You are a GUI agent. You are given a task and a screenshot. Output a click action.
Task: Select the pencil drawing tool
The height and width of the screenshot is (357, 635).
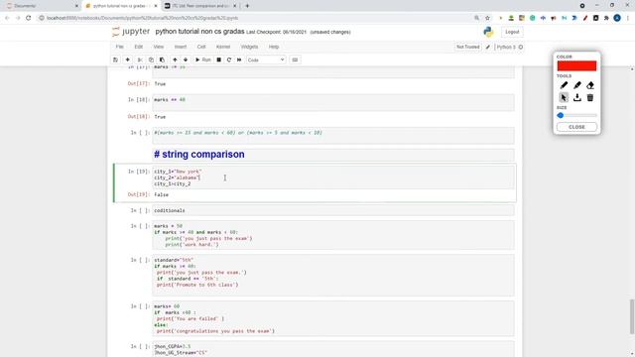tap(564, 85)
